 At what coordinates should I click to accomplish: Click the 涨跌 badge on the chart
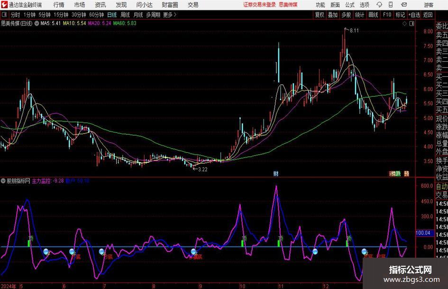(x=396, y=173)
